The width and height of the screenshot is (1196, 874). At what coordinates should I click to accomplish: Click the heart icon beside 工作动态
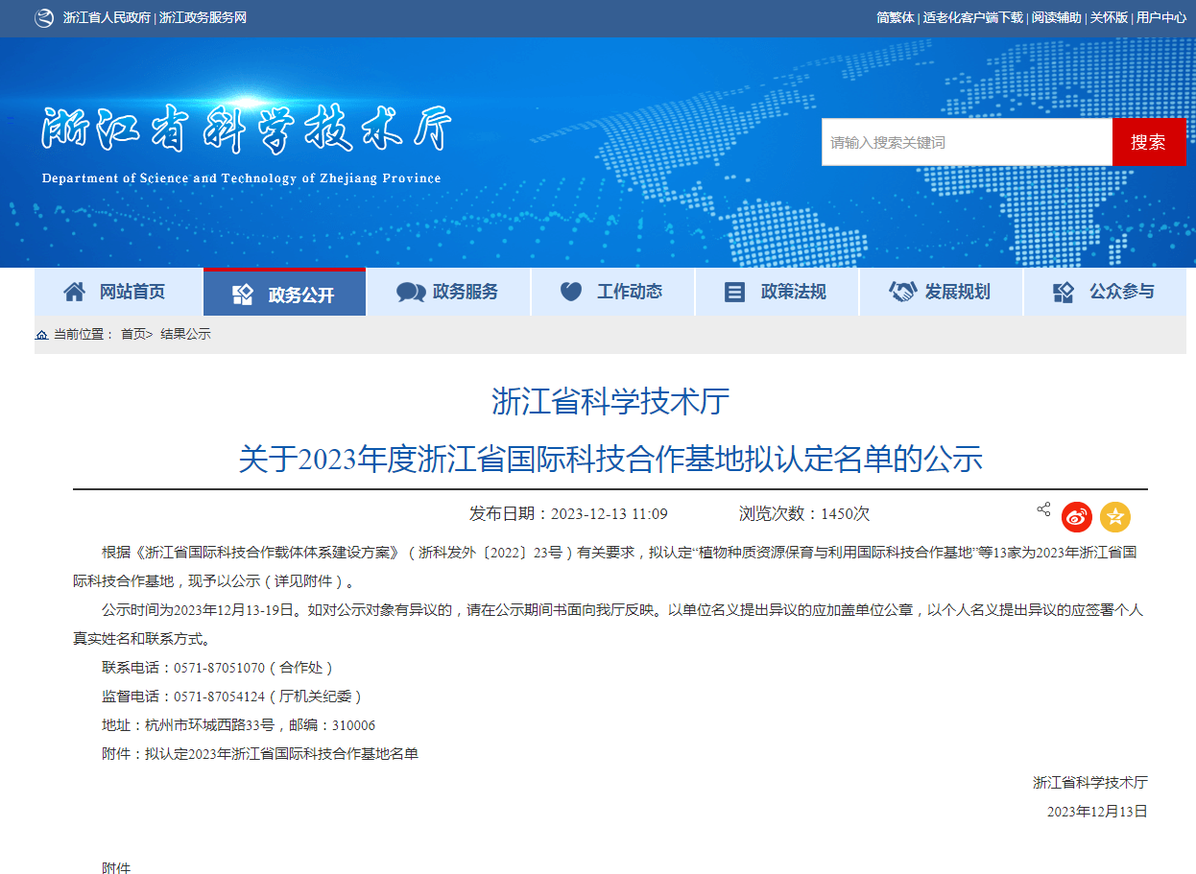tap(571, 292)
